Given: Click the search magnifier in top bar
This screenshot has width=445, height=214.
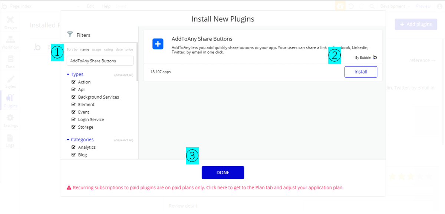Looking at the screenshot, I should pyautogui.click(x=372, y=6).
